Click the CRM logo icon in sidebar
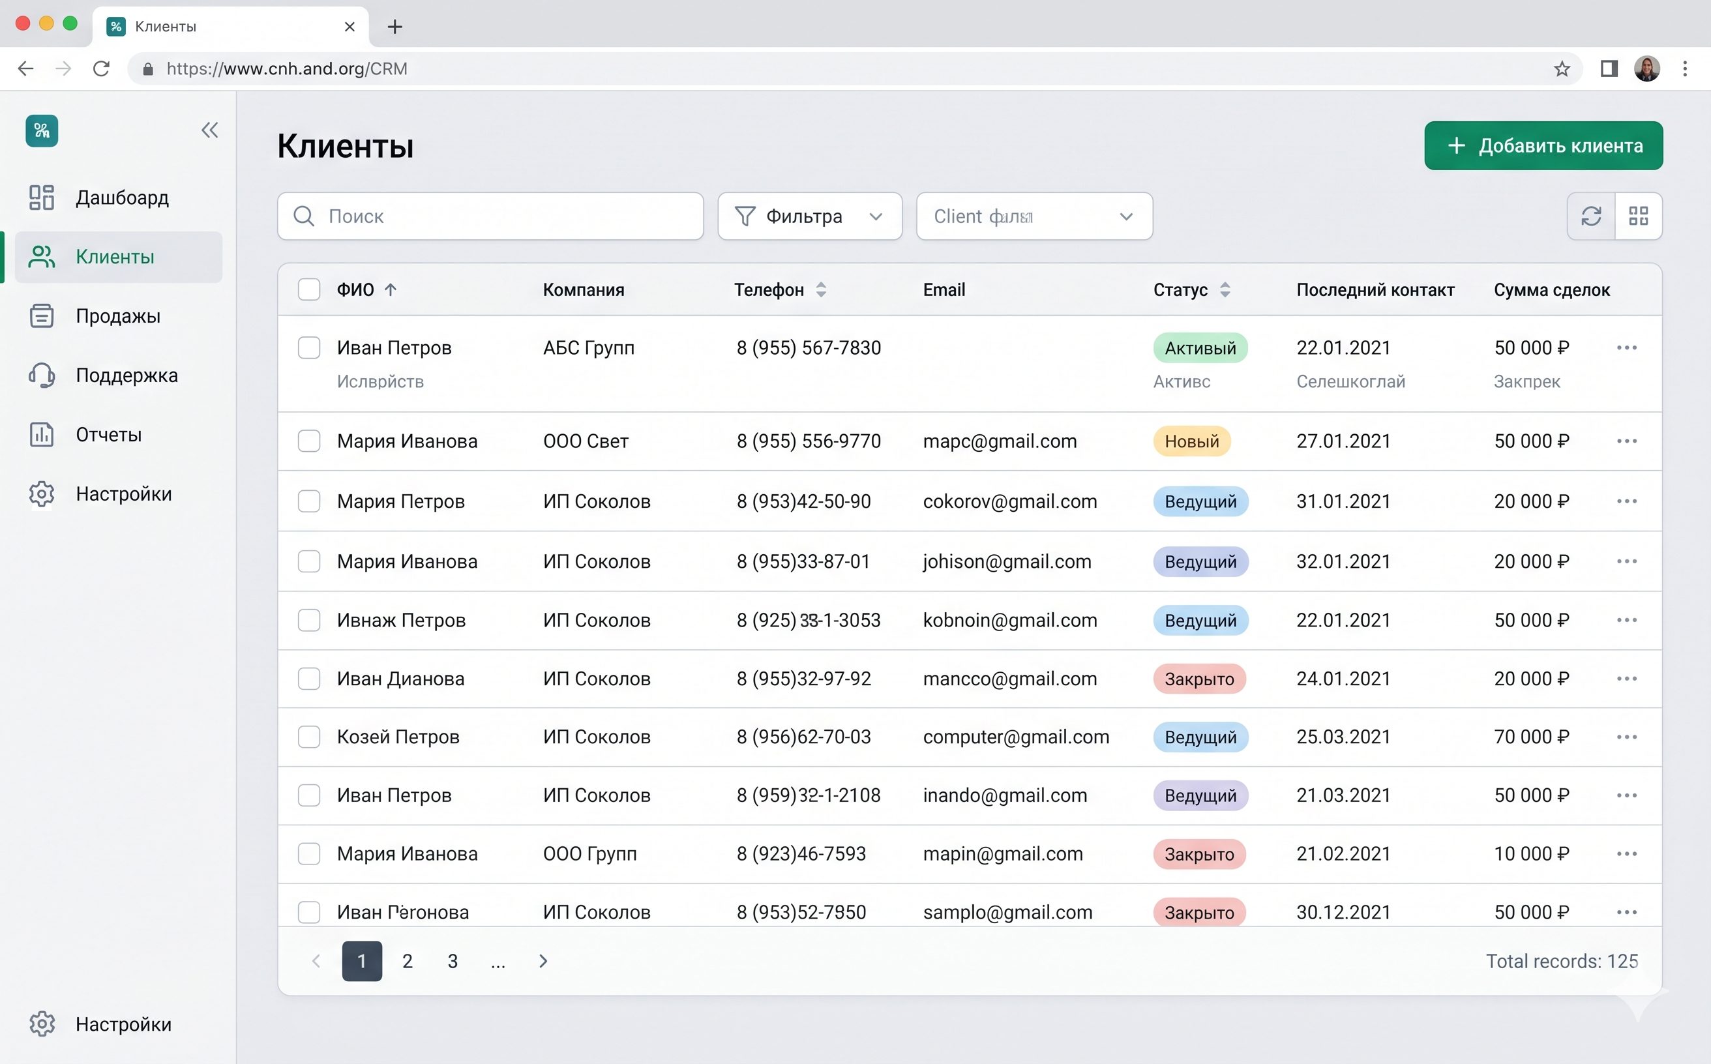The height and width of the screenshot is (1064, 1711). pyautogui.click(x=42, y=131)
